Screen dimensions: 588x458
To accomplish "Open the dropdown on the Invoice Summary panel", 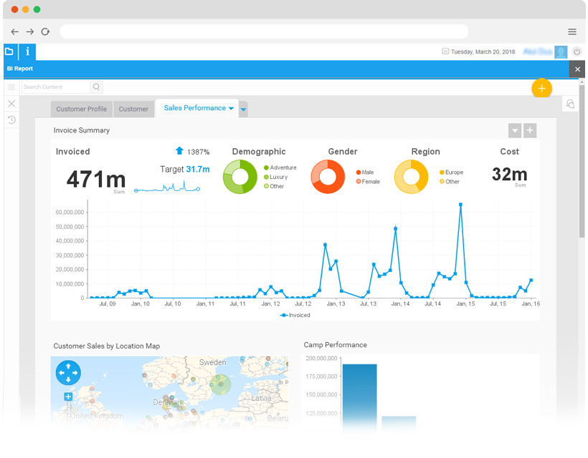I will coord(515,130).
